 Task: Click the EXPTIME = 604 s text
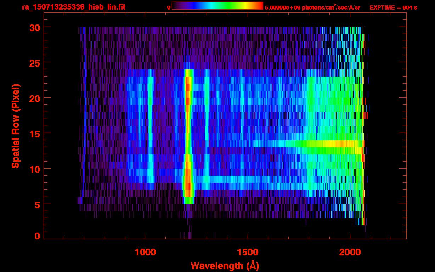[393, 8]
